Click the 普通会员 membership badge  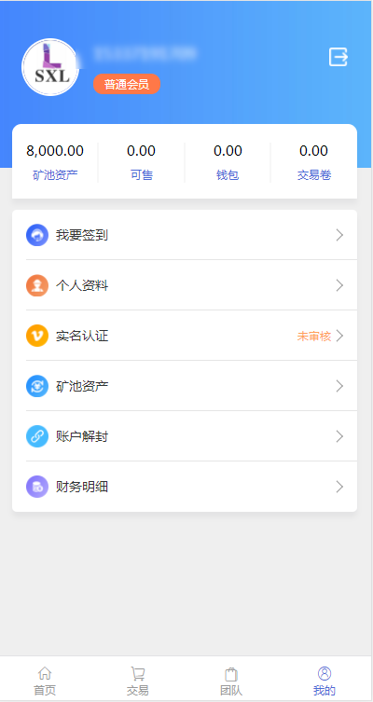pyautogui.click(x=127, y=84)
